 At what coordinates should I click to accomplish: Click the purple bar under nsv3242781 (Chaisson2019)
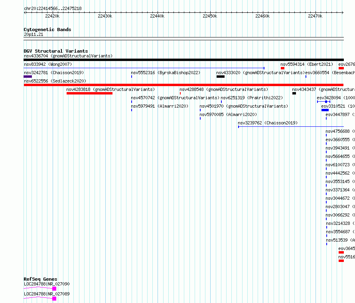(28, 77)
